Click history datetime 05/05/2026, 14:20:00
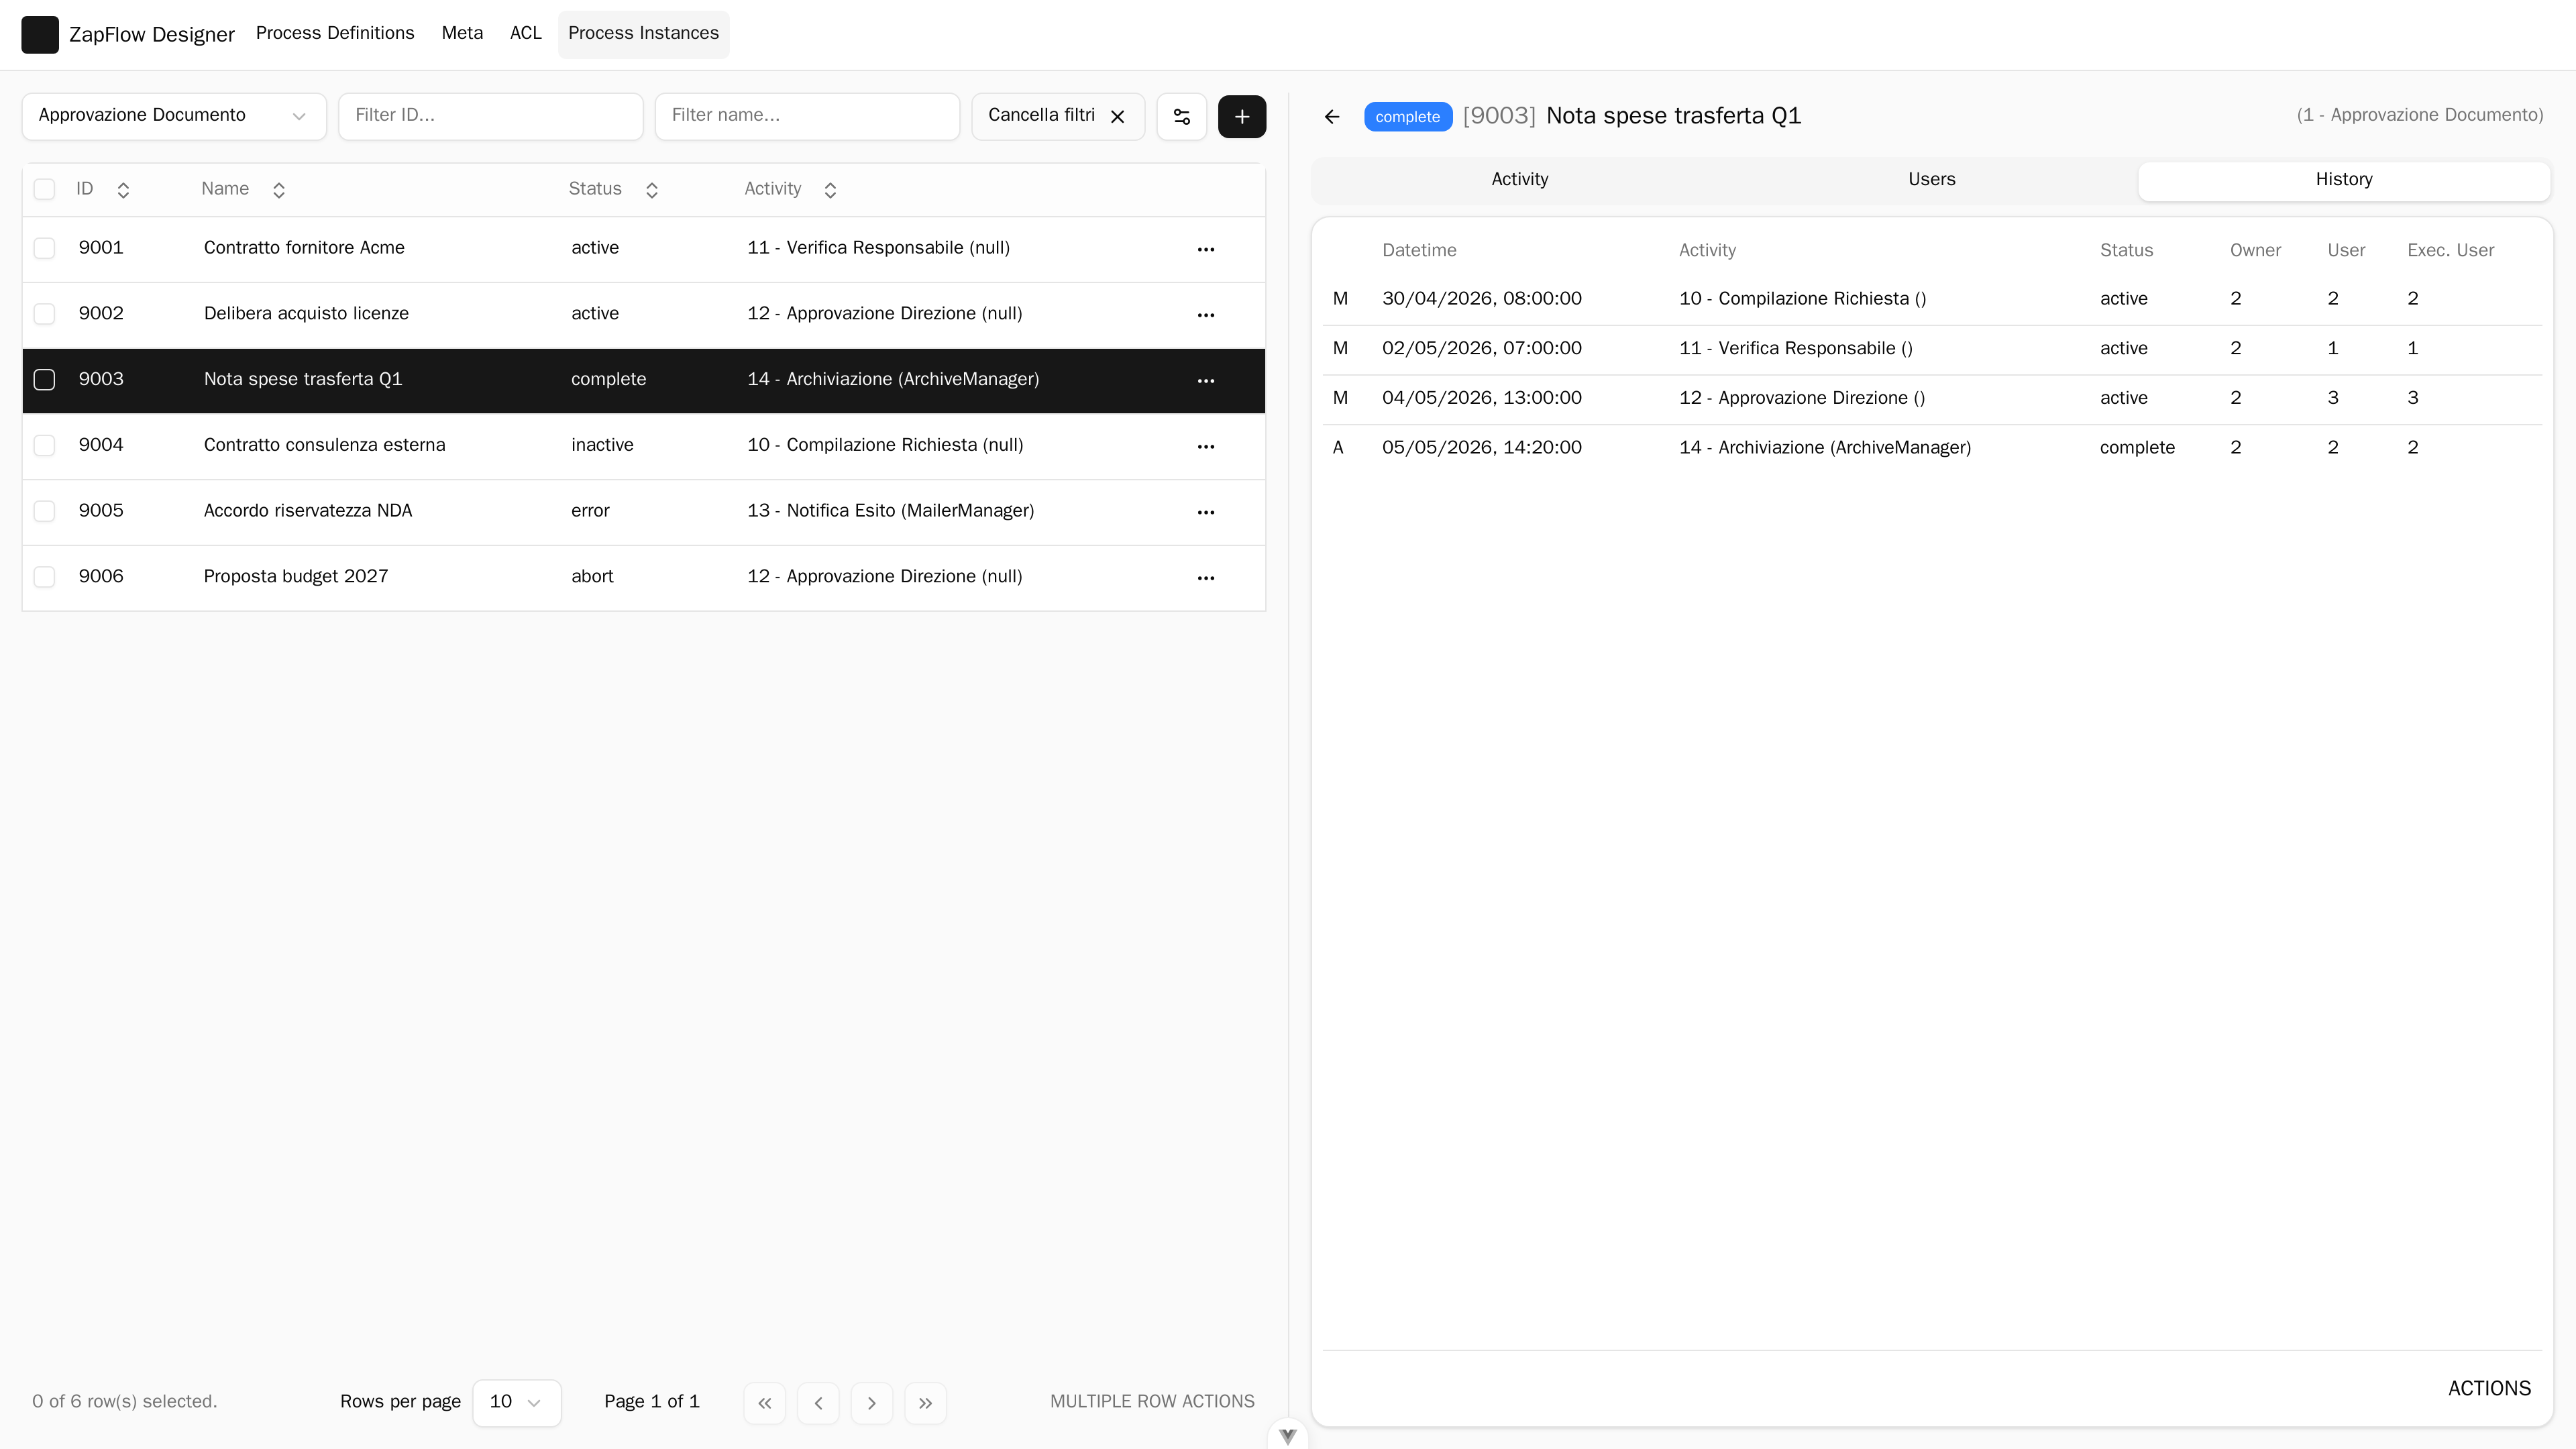Image resolution: width=2576 pixels, height=1449 pixels. point(1482,448)
